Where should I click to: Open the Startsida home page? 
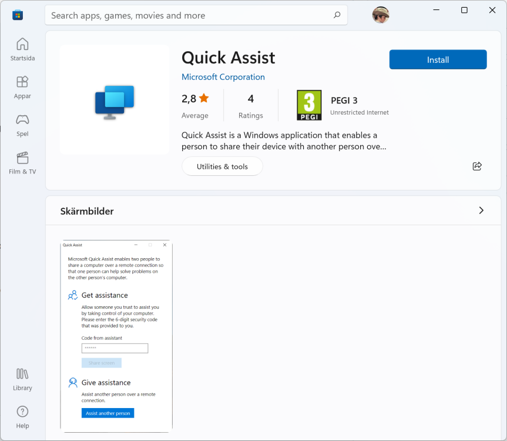click(x=22, y=49)
